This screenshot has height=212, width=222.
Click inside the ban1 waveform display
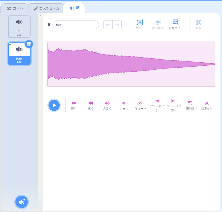pyautogui.click(x=131, y=64)
